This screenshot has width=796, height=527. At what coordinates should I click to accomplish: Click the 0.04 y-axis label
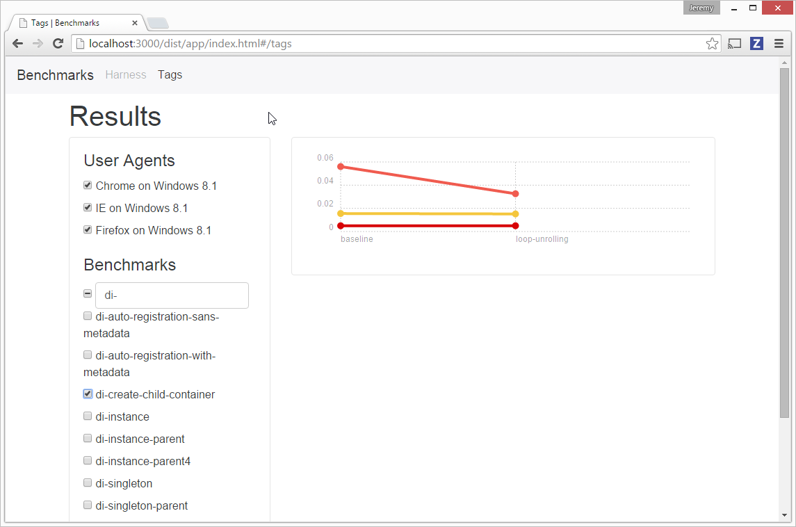pyautogui.click(x=325, y=181)
